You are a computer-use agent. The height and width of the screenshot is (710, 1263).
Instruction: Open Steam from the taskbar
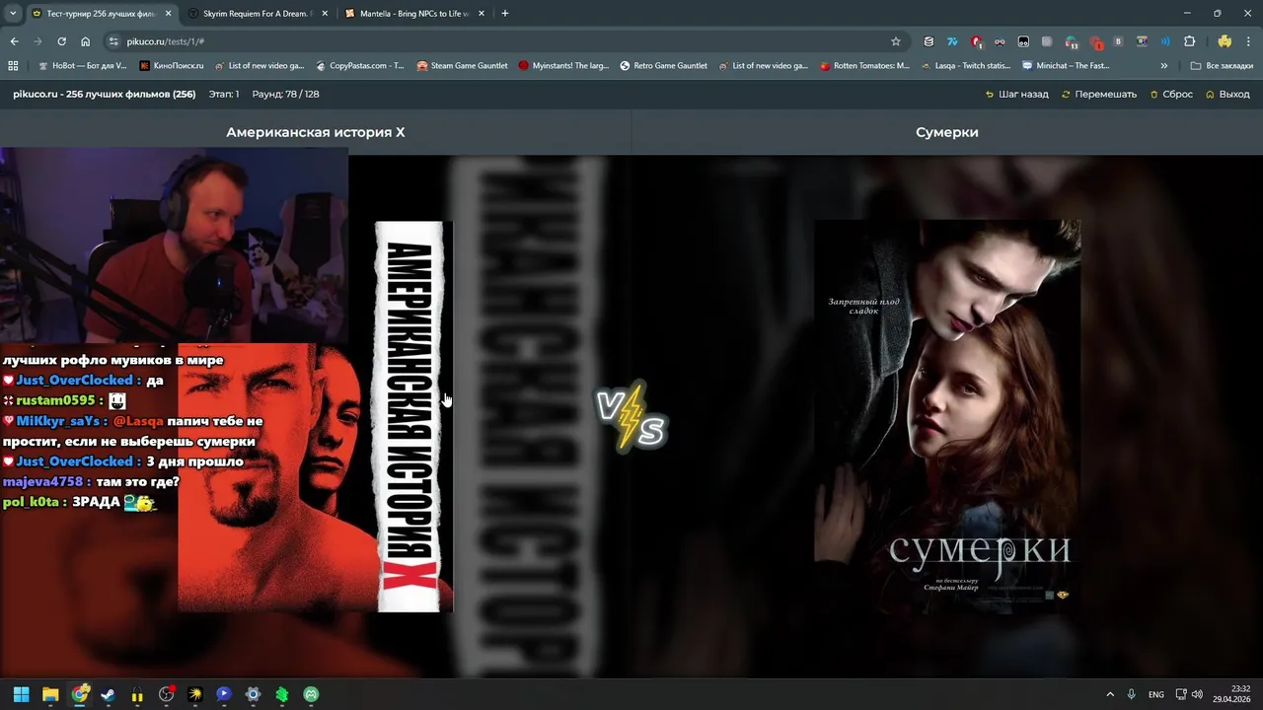(108, 694)
